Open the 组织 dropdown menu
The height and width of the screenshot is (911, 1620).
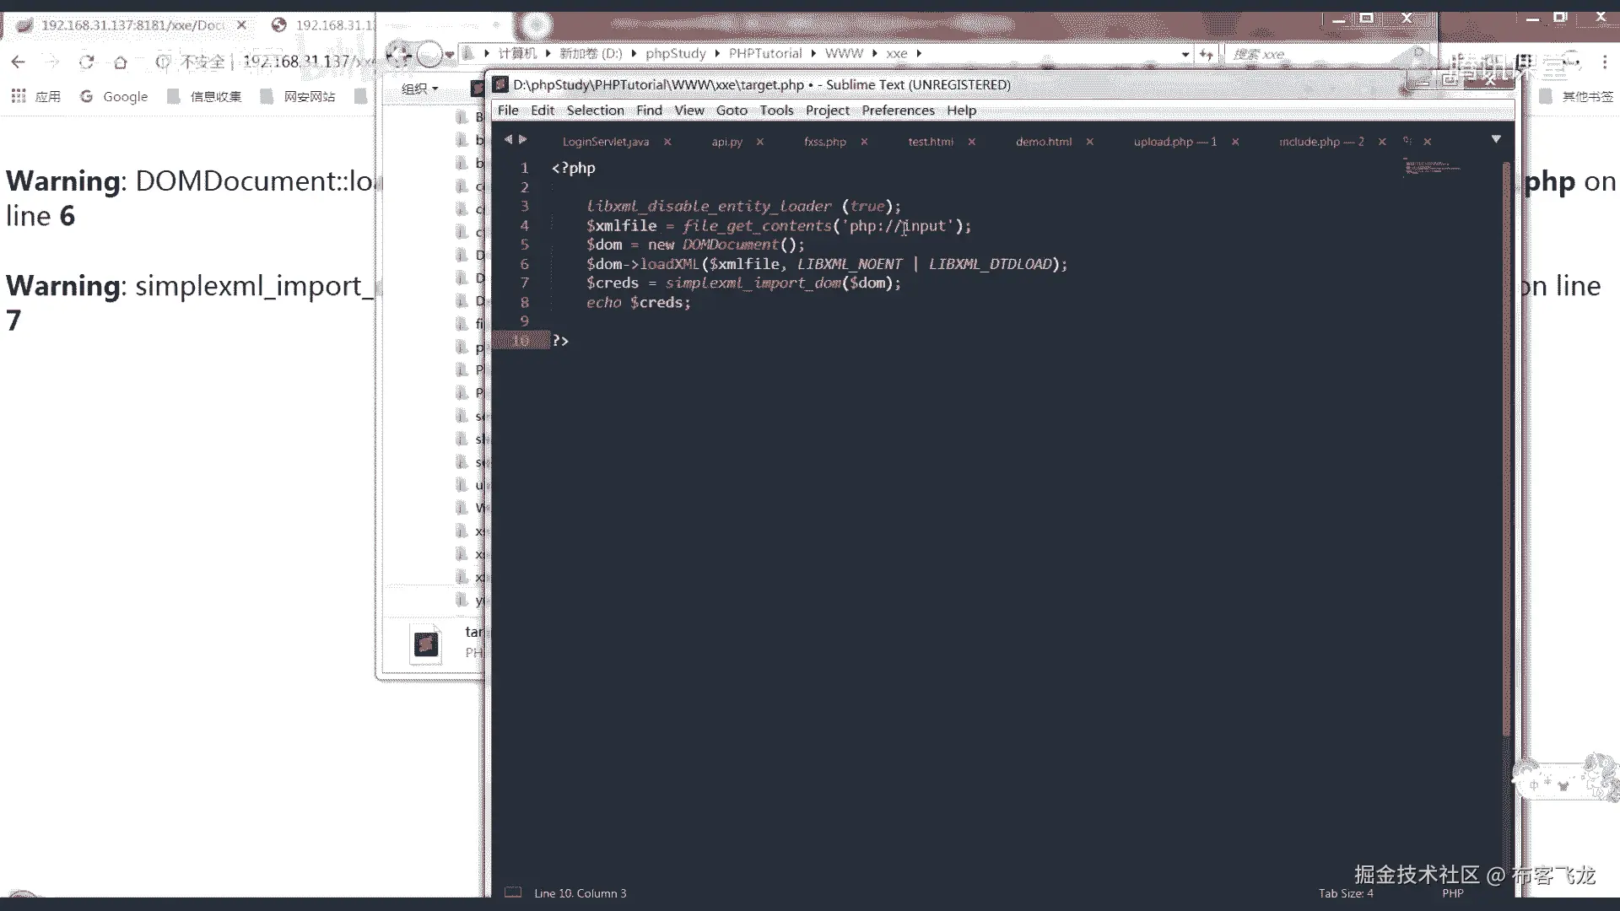[419, 89]
